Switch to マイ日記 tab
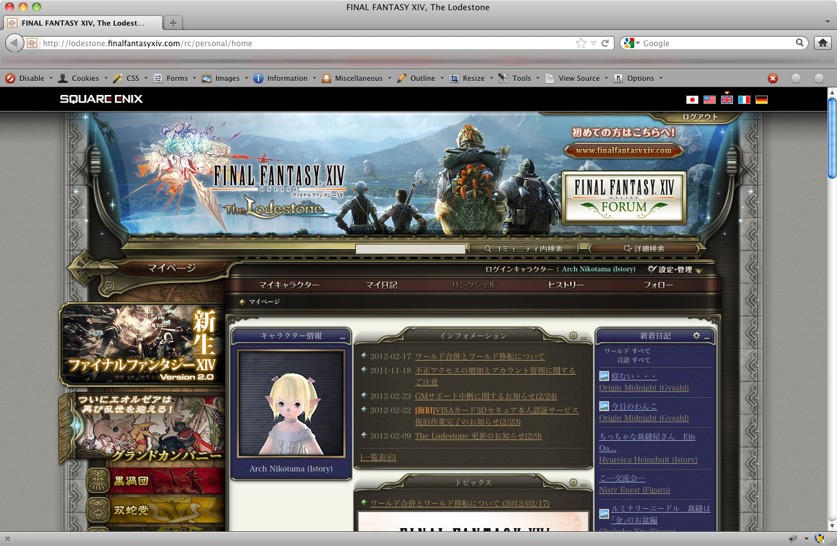This screenshot has width=837, height=546. click(x=382, y=285)
